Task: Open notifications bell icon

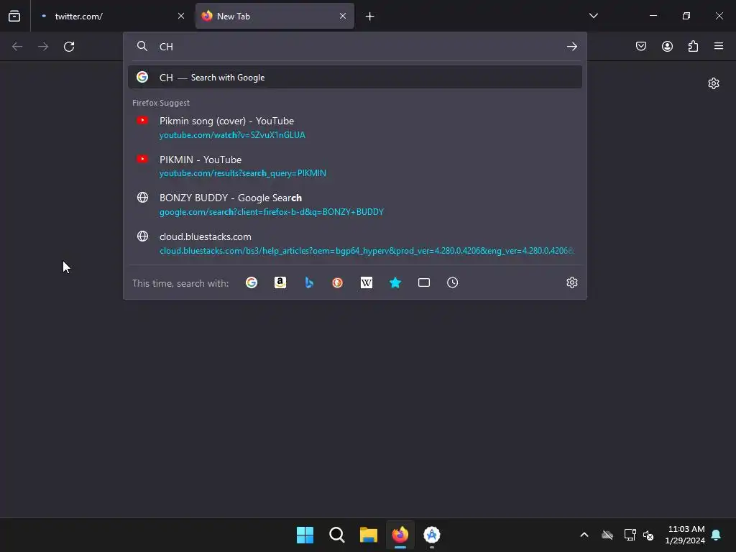Action: [716, 535]
